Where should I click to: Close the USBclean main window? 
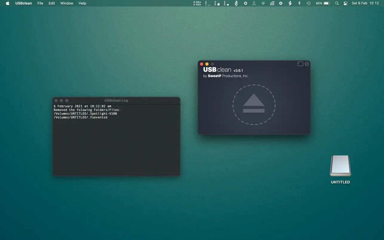(202, 64)
